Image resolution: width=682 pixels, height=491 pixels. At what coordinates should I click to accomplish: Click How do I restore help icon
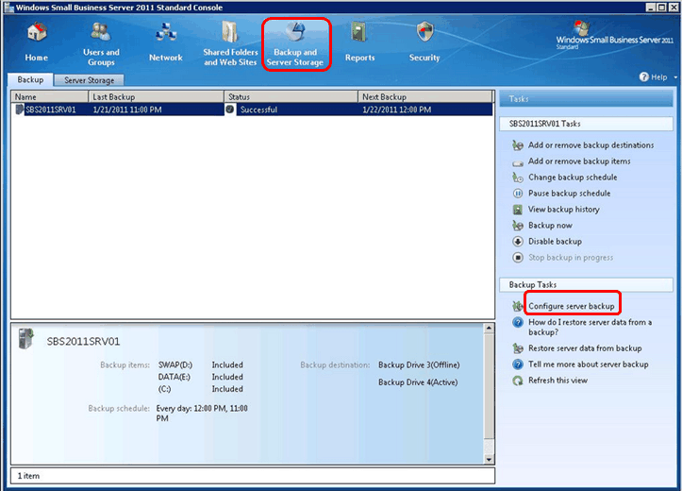click(x=518, y=323)
